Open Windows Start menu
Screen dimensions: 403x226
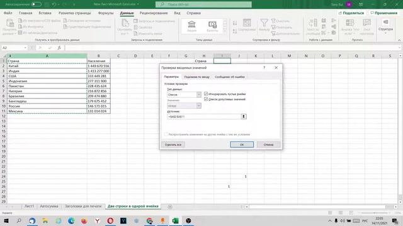coord(6,220)
